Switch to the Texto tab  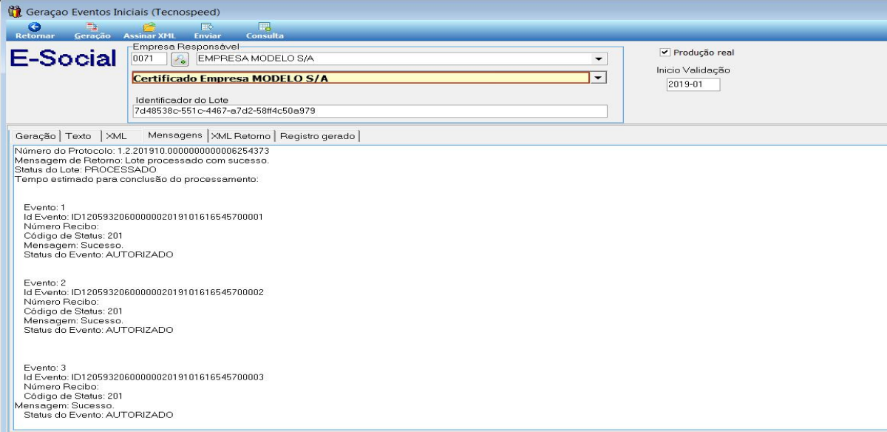tap(78, 136)
